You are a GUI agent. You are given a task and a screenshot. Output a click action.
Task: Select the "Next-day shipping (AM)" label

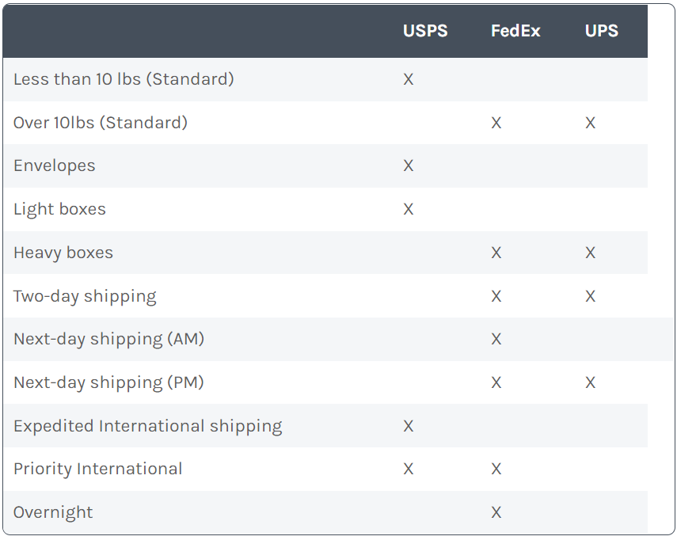(x=108, y=339)
